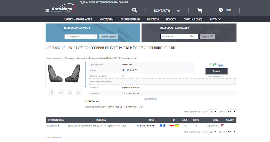
Task: Go to Брызговики breadcrumb
Action: click(82, 58)
